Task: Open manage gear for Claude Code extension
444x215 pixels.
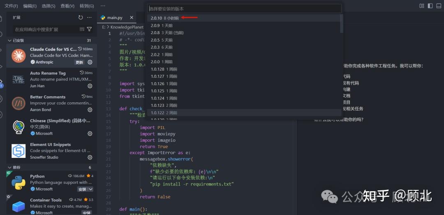Action: coord(90,62)
